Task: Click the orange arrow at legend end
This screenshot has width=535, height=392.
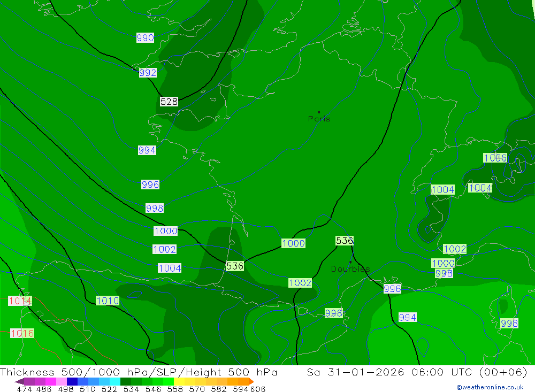Action: coord(251,381)
